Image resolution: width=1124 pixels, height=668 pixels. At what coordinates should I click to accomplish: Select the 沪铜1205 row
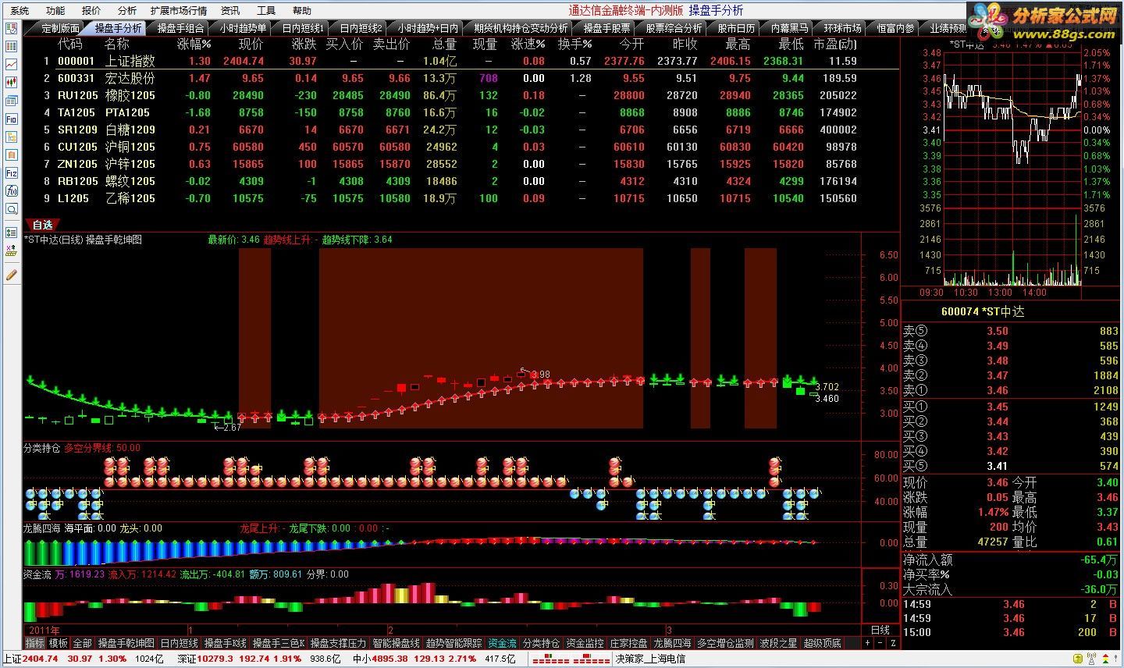(461, 147)
